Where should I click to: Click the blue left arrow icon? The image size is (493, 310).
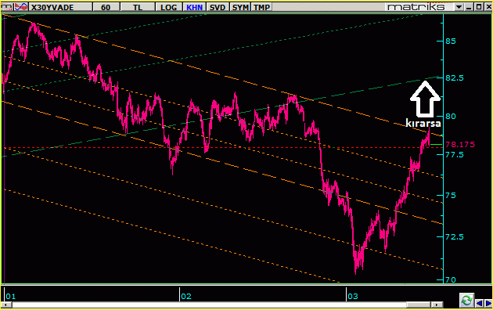coord(480,304)
